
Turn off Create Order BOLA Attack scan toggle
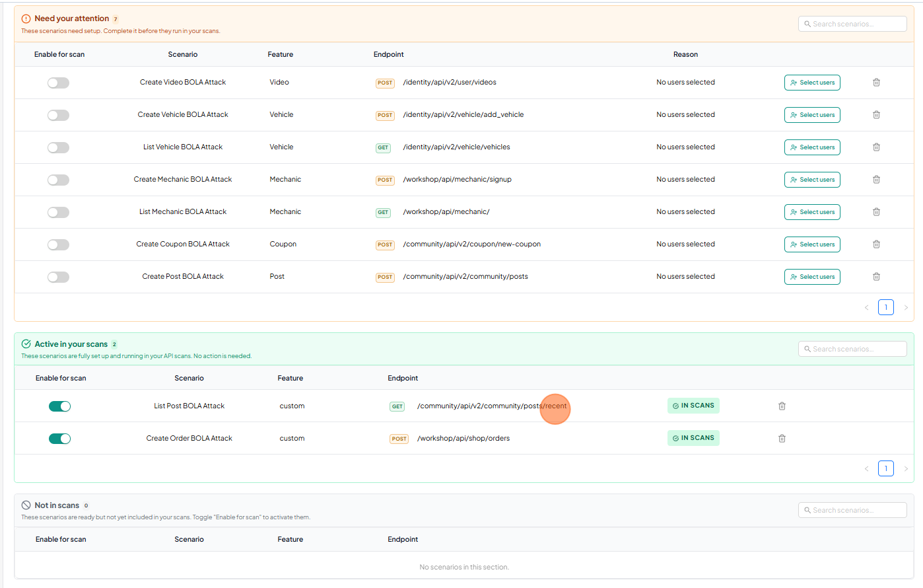(59, 439)
